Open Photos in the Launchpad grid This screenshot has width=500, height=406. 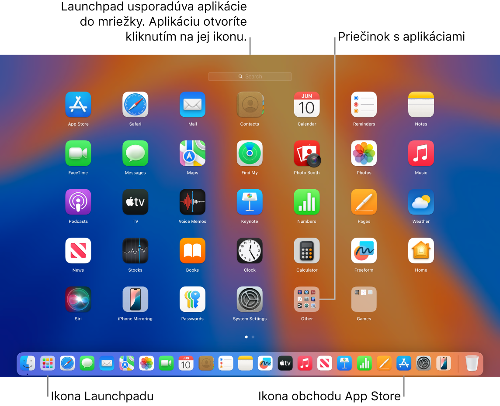364,154
